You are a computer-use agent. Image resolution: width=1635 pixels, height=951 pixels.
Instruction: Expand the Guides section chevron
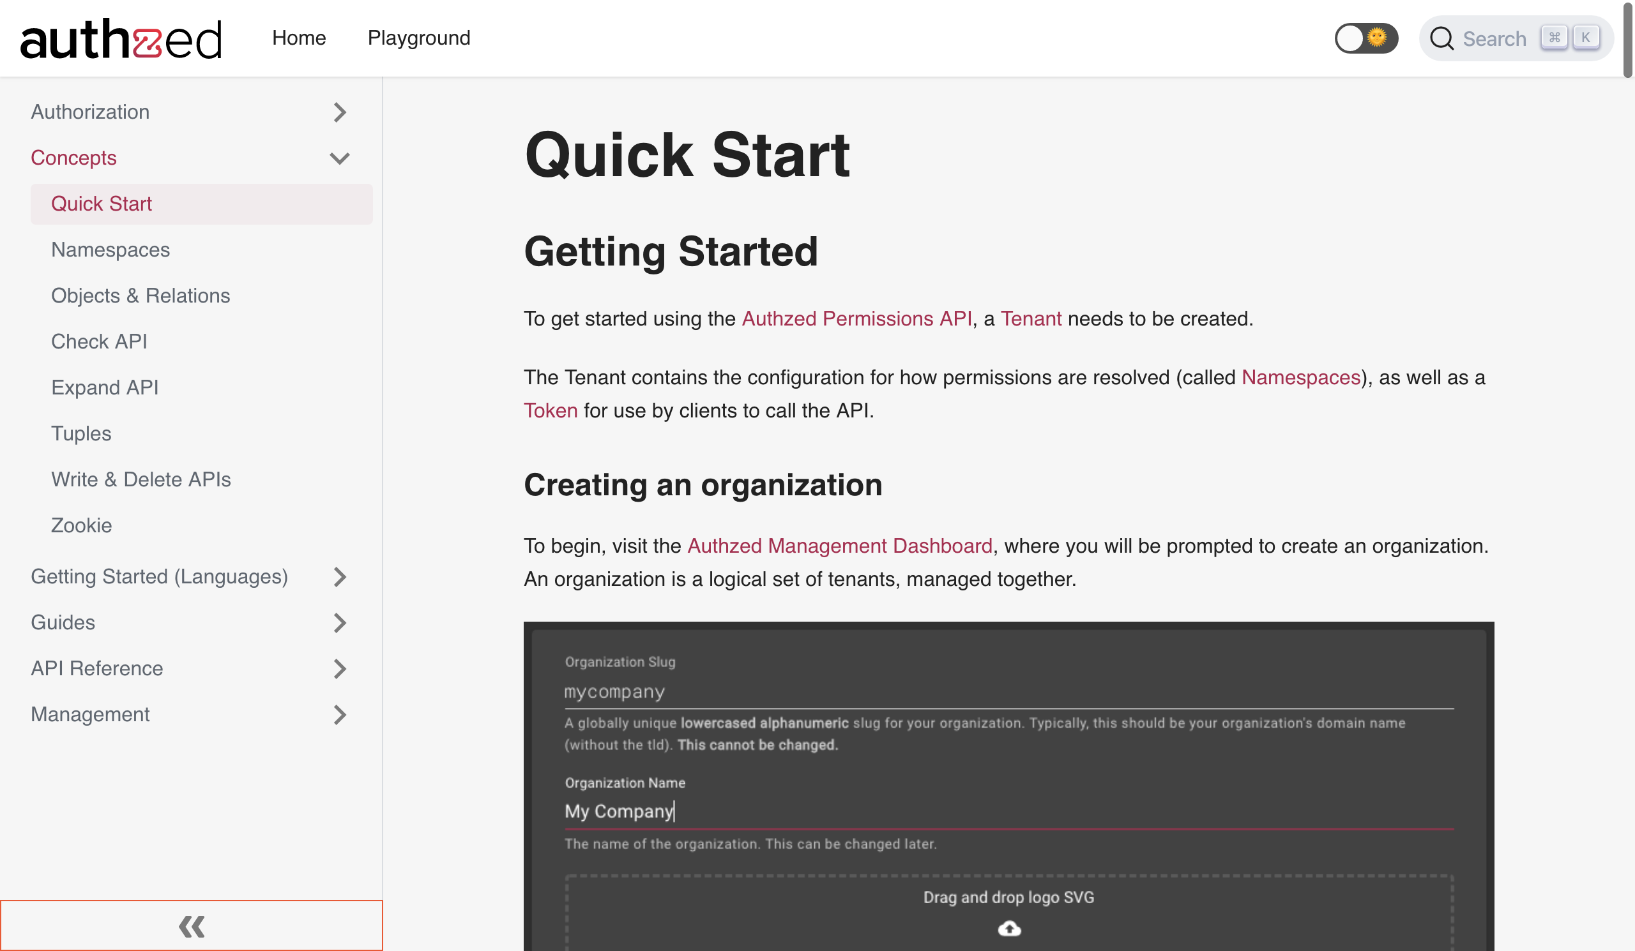click(x=339, y=623)
